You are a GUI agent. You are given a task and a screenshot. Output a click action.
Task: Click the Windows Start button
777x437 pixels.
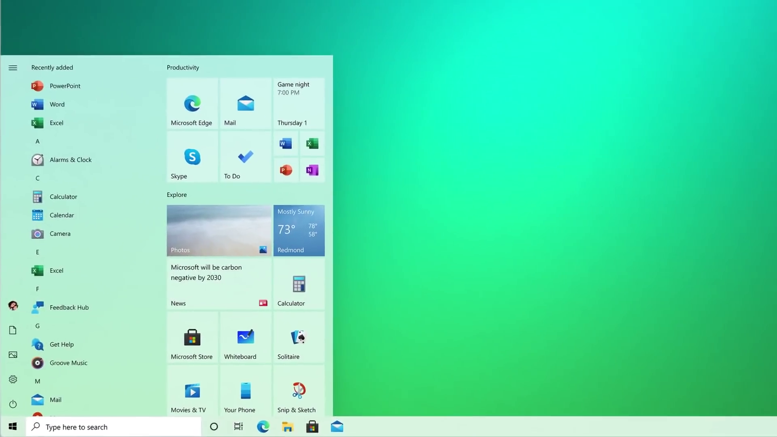(x=13, y=426)
